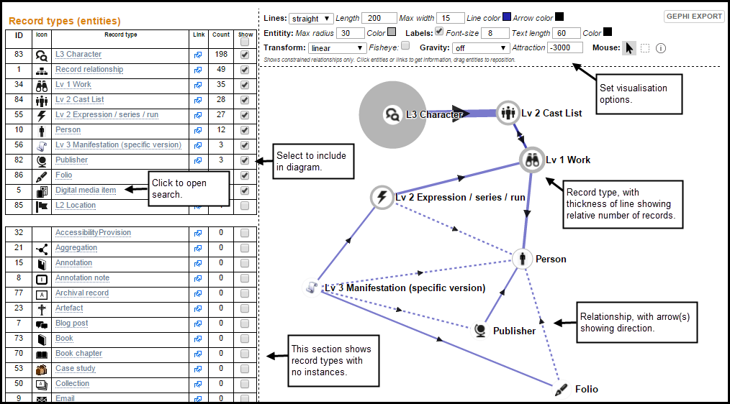Toggle the Labels checkbox

pyautogui.click(x=439, y=31)
